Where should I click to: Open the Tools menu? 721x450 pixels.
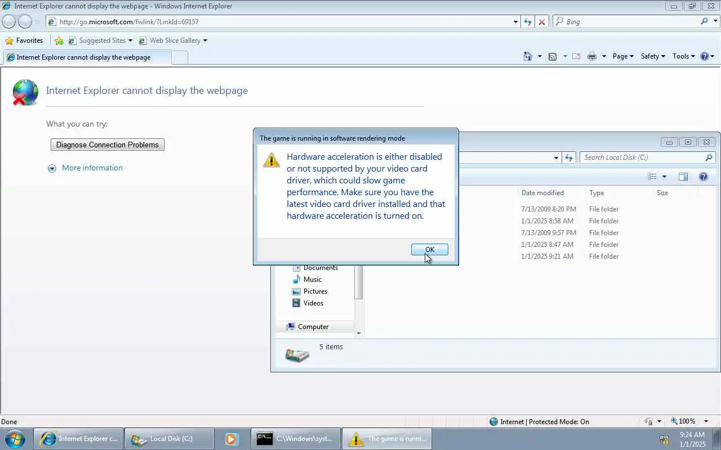point(684,56)
